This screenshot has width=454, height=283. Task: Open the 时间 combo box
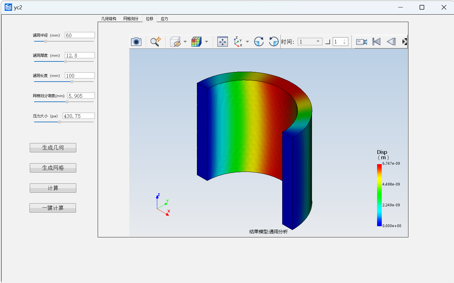click(x=310, y=42)
